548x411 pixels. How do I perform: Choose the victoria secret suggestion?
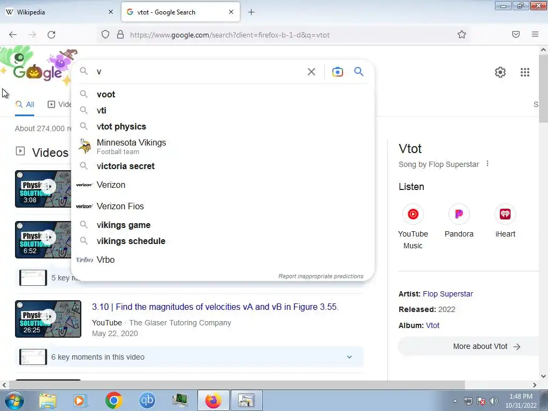pyautogui.click(x=223, y=166)
